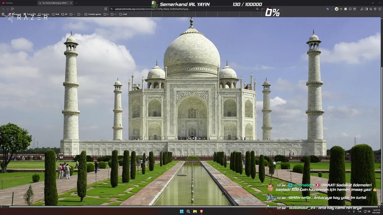Open the apps grid in the bookmarks bar
Viewport: 383px width, 215px height.
pos(3,14)
